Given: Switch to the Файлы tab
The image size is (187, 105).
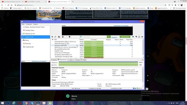Looking at the screenshot, I should click(x=54, y=60).
